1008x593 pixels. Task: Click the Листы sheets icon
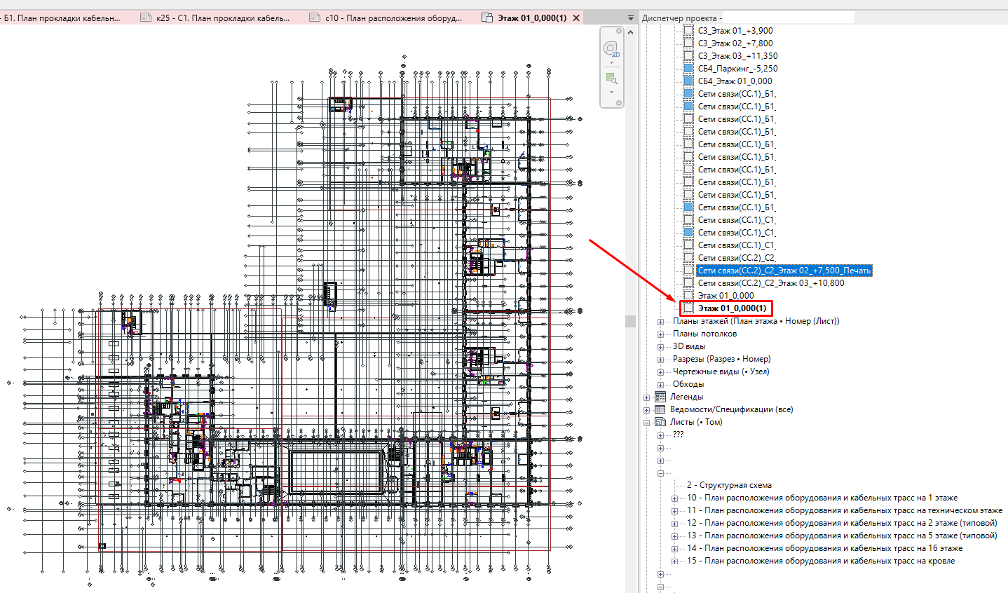[x=660, y=422]
